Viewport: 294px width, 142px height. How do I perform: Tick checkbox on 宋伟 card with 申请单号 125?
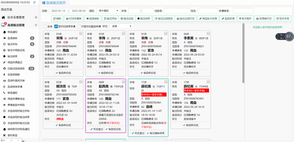pyautogui.click(x=81, y=33)
